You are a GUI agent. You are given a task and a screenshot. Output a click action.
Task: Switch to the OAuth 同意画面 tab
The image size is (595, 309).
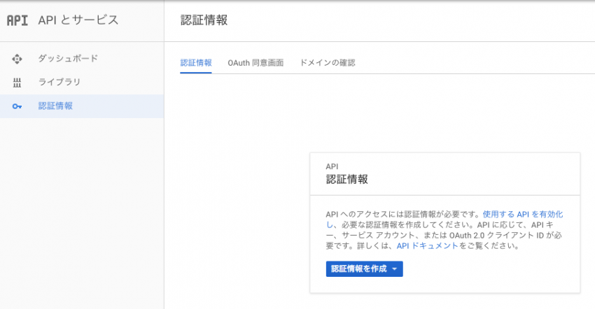pos(255,63)
